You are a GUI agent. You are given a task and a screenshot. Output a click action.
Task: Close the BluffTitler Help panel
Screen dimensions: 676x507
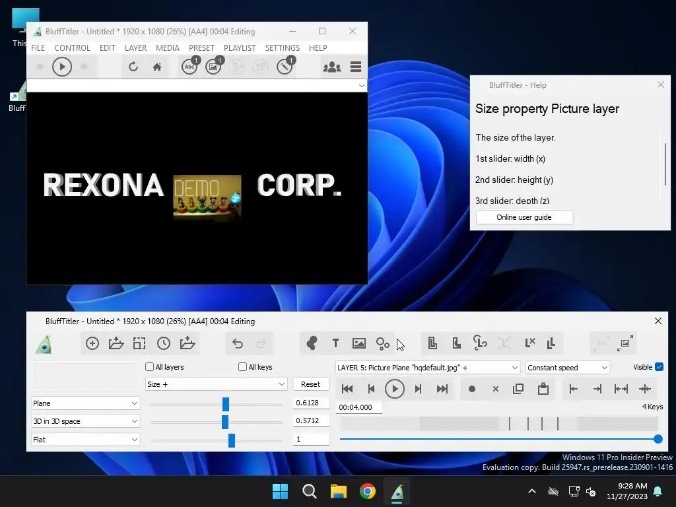click(x=660, y=84)
